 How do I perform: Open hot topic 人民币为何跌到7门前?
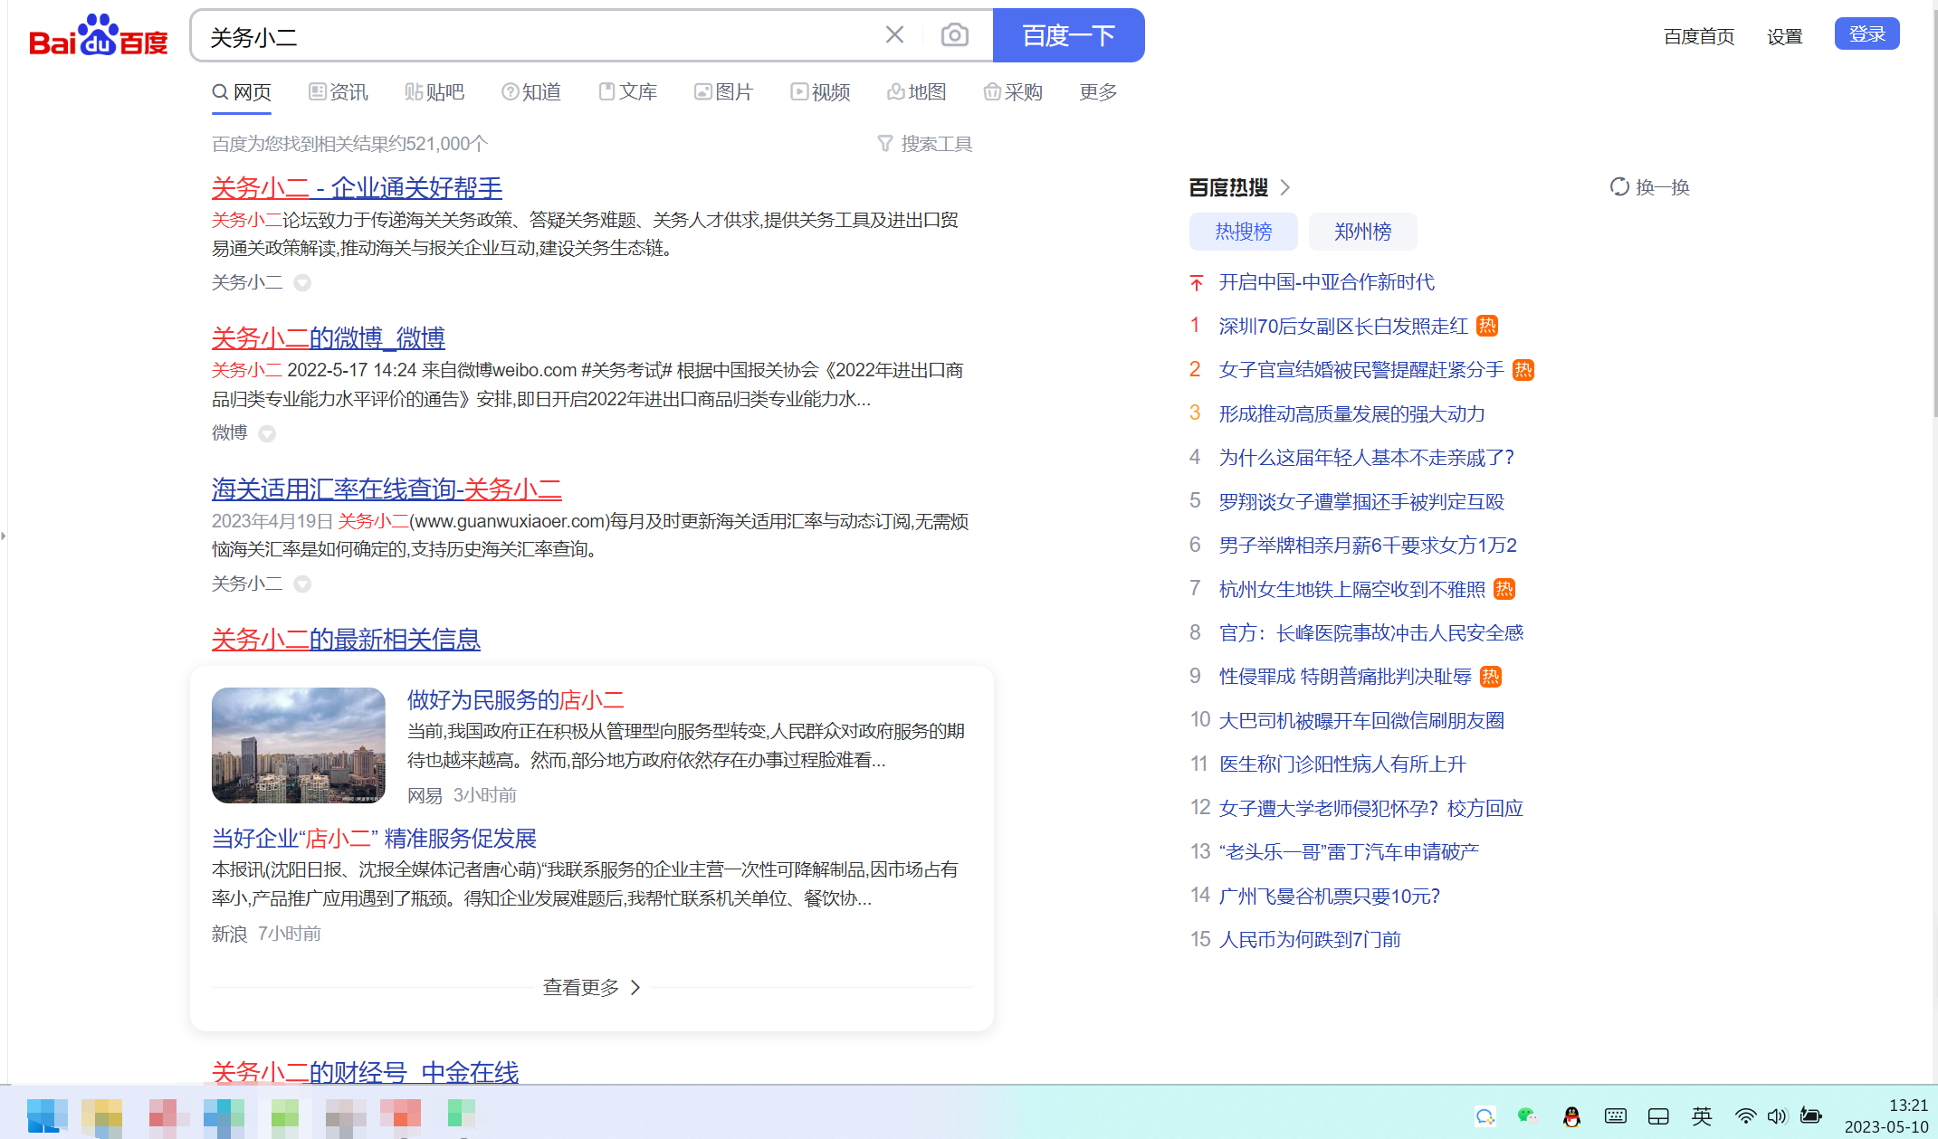pyautogui.click(x=1310, y=939)
